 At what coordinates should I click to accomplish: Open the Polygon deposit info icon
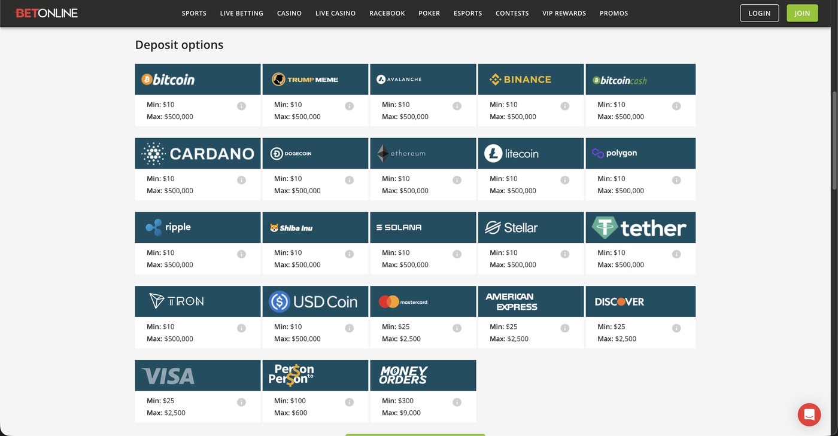tap(676, 180)
